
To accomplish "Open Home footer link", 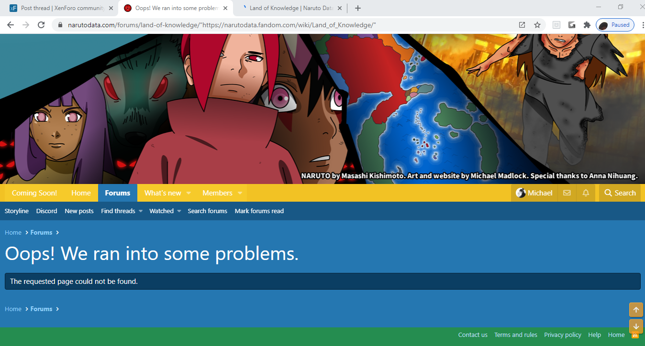I will 616,335.
